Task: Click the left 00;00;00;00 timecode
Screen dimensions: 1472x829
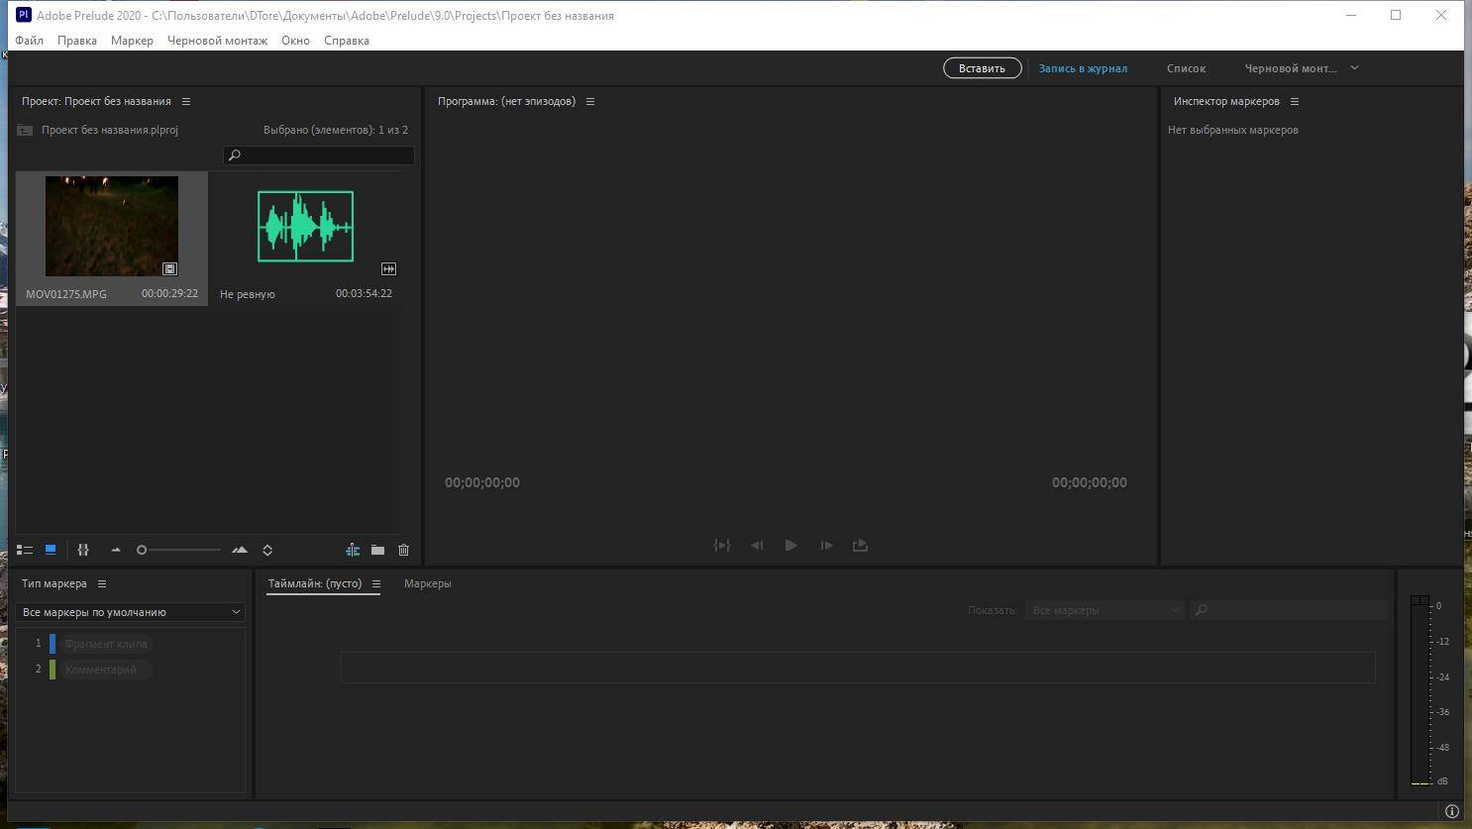Action: [482, 482]
